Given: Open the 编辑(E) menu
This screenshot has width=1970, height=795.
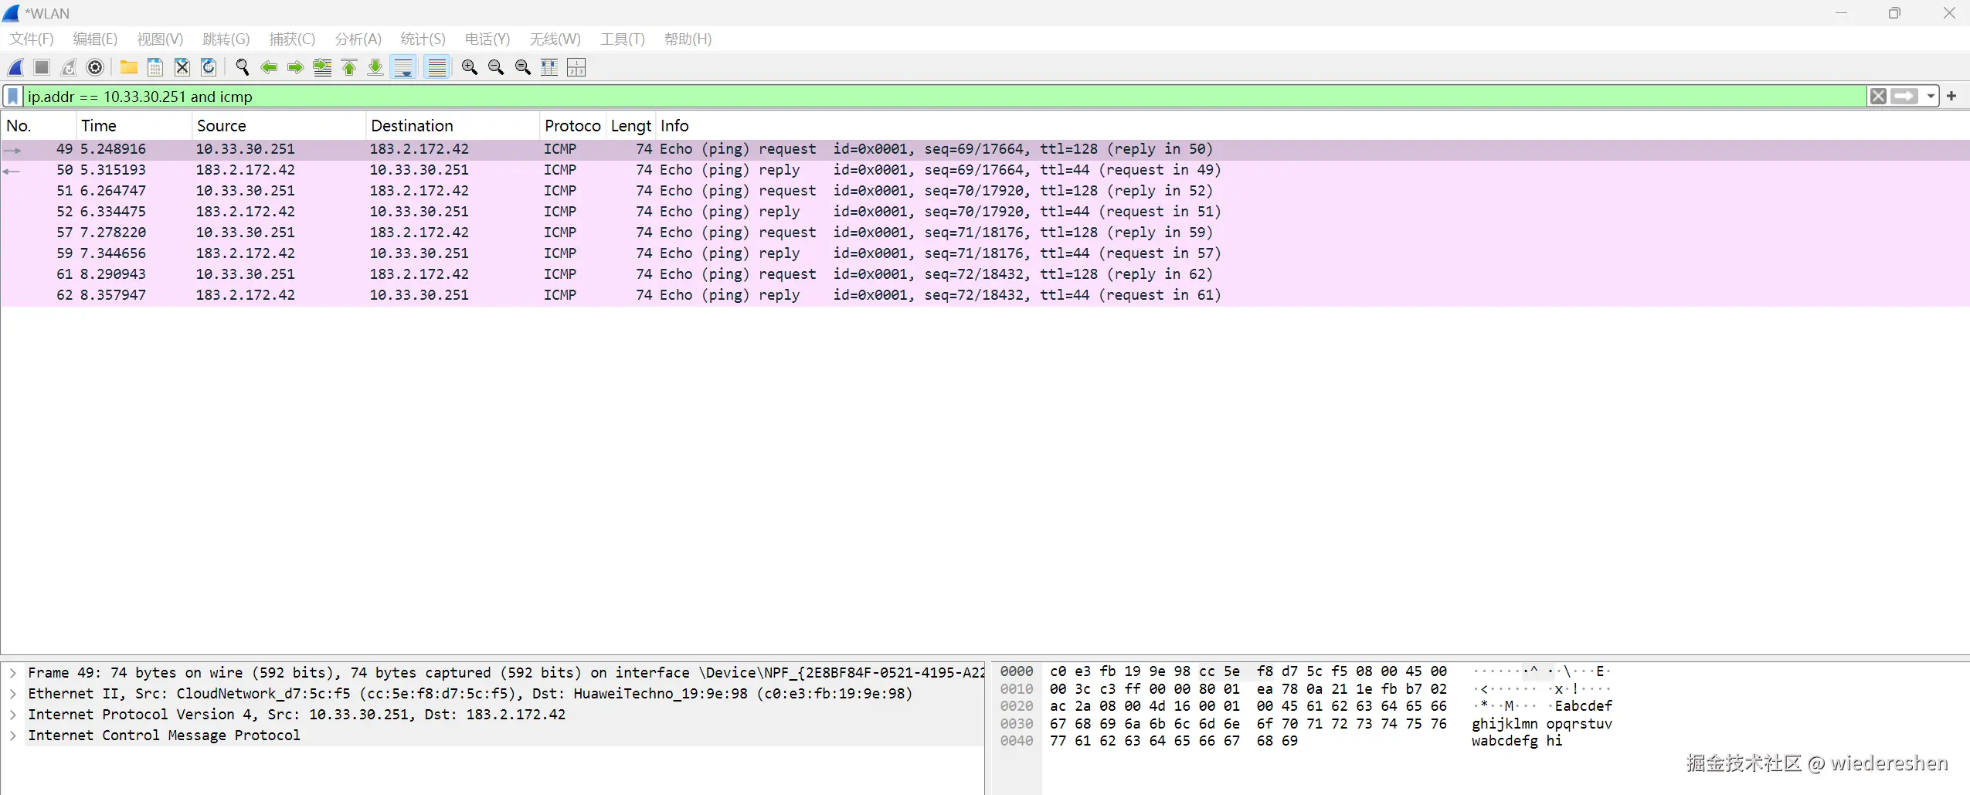Looking at the screenshot, I should (x=95, y=39).
